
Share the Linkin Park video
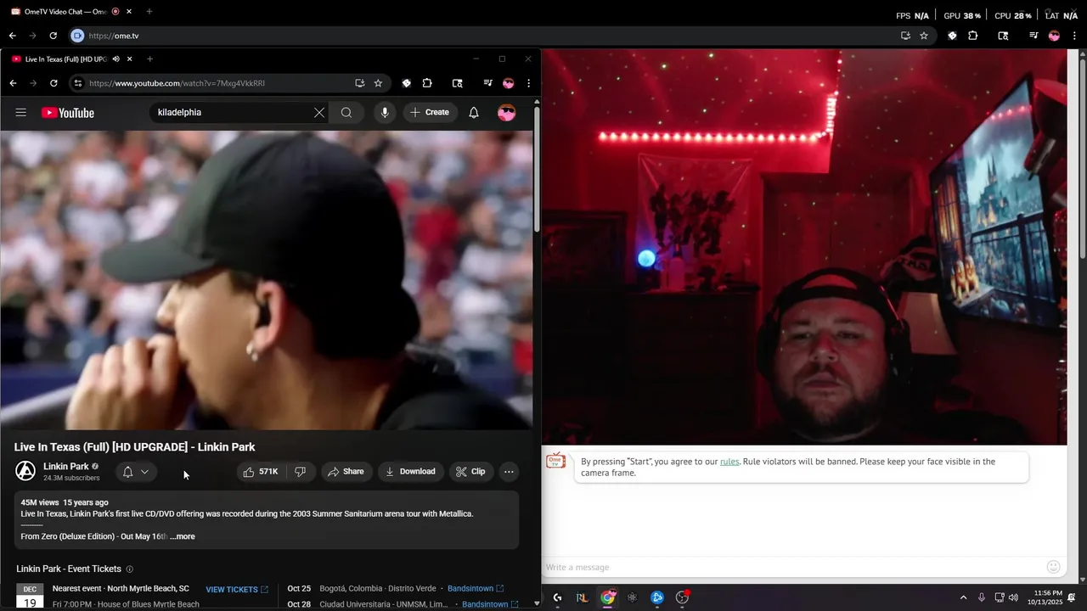click(x=346, y=472)
